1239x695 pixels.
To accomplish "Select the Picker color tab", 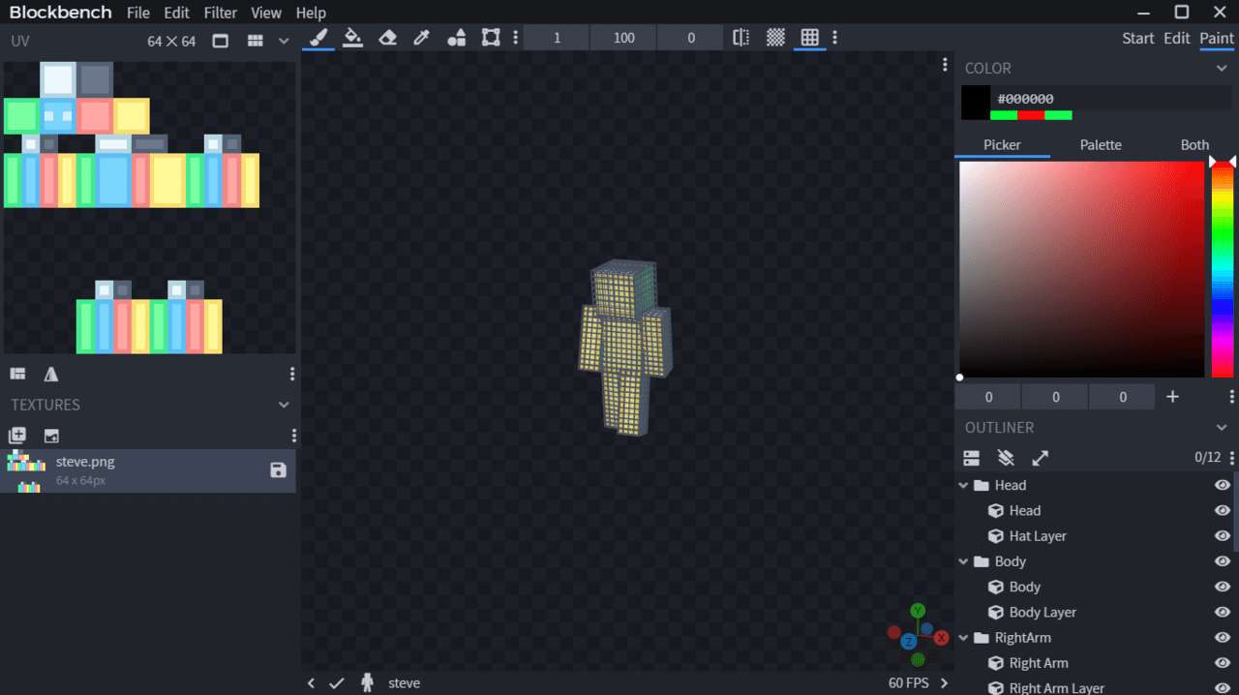I will (1002, 144).
